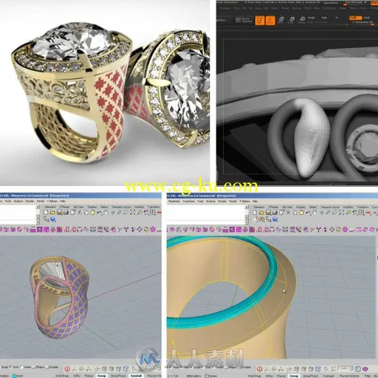
Task: Switch to Set View toolbar tab in left Rhino
Action: (x=78, y=207)
